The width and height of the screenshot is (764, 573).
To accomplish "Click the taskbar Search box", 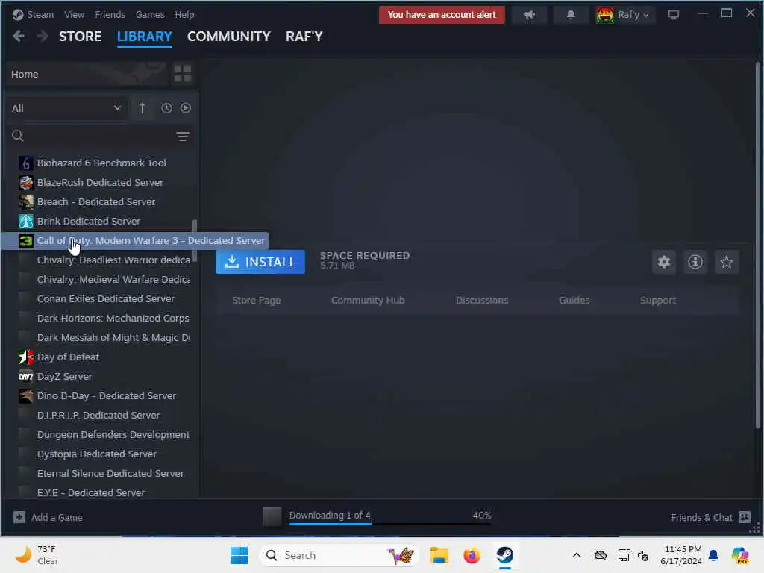I will click(x=339, y=555).
